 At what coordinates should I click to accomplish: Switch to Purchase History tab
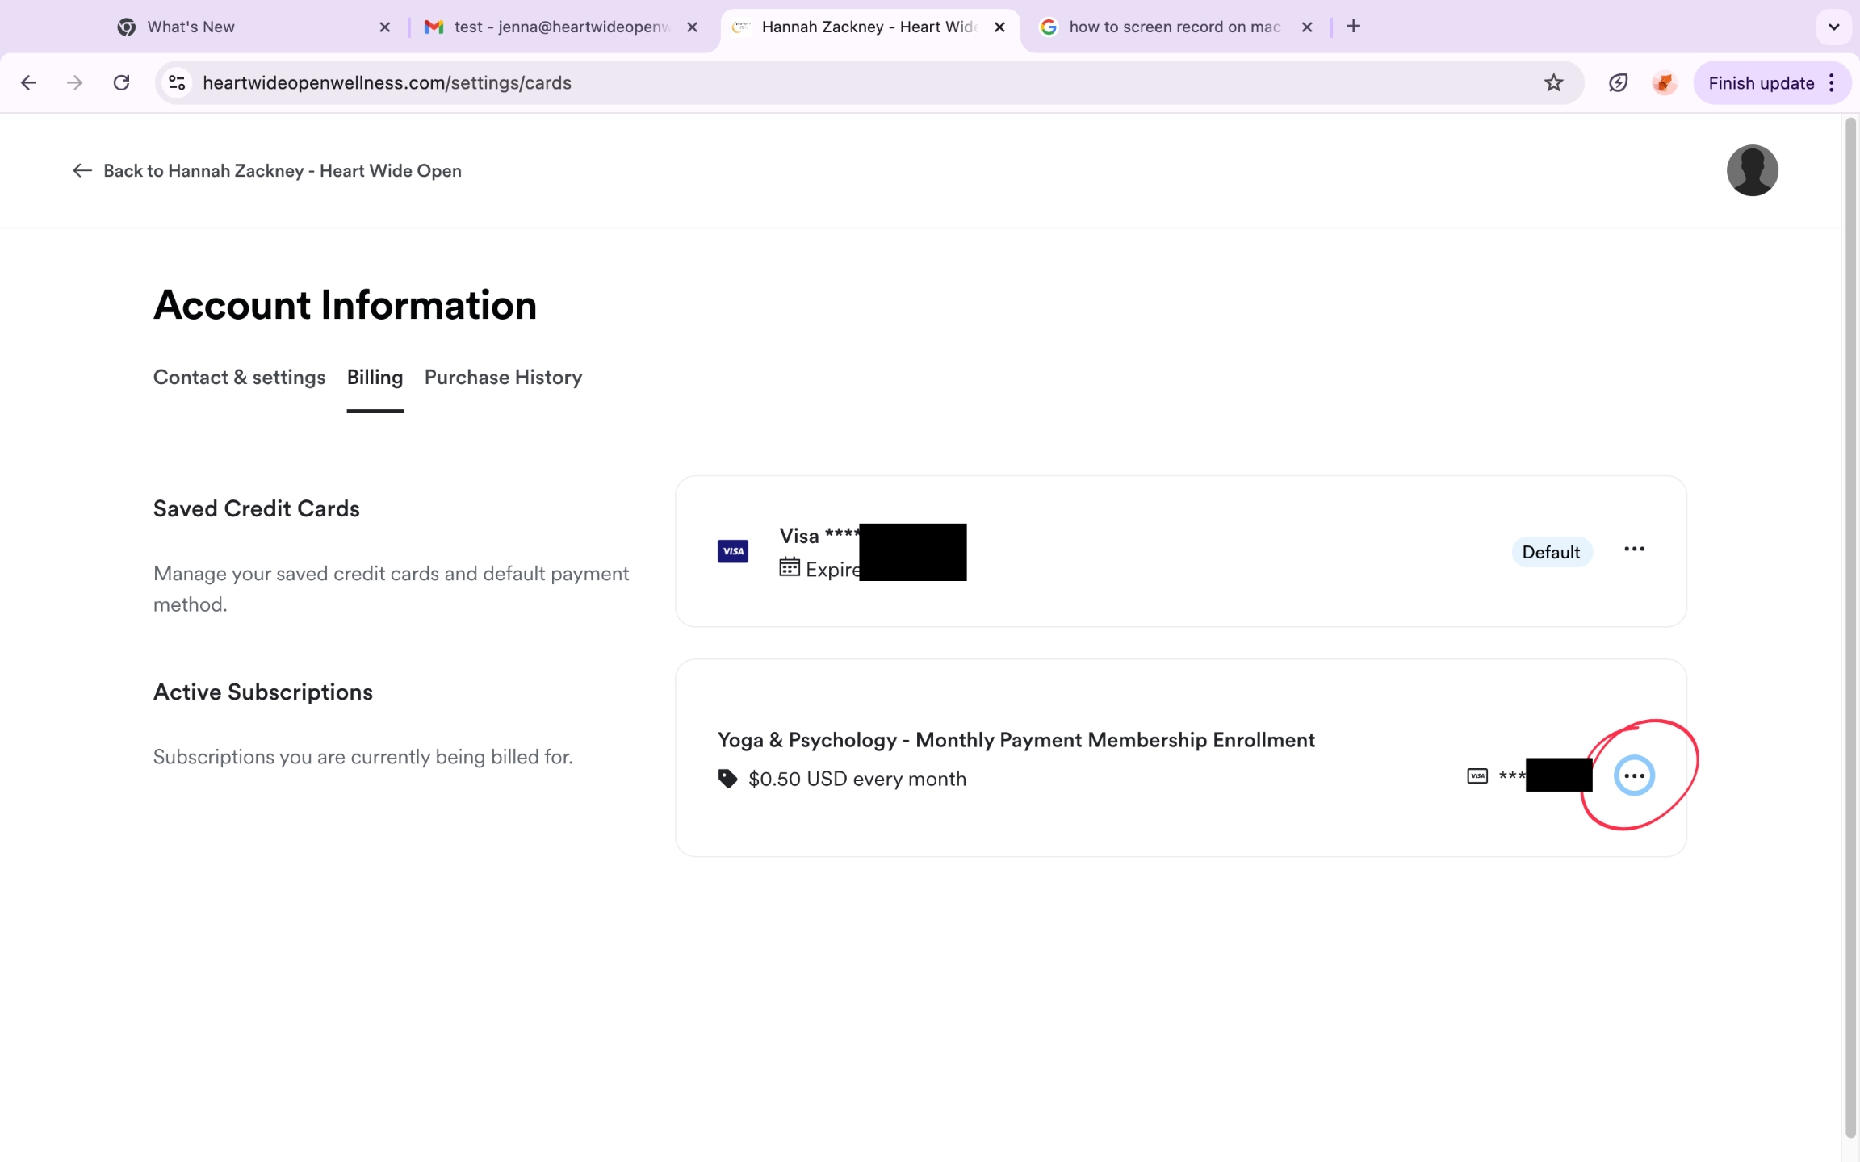503,377
